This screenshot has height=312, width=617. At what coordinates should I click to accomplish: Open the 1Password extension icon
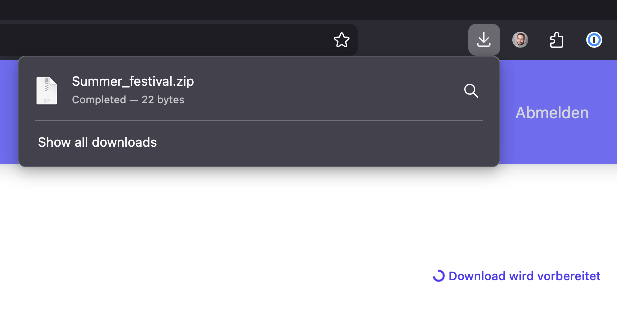594,40
